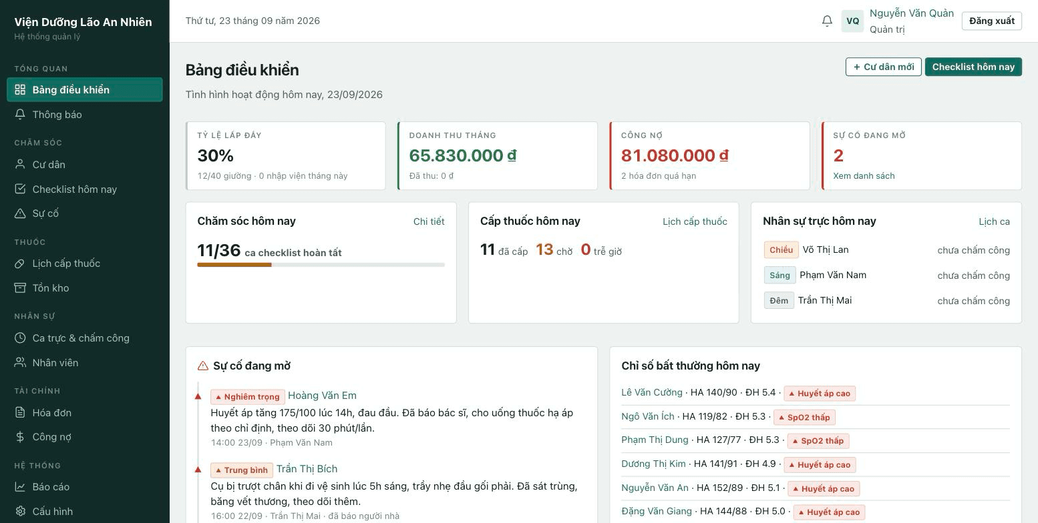The height and width of the screenshot is (523, 1038).
Task: Click the person icon beside Cư dân
Action: [20, 164]
